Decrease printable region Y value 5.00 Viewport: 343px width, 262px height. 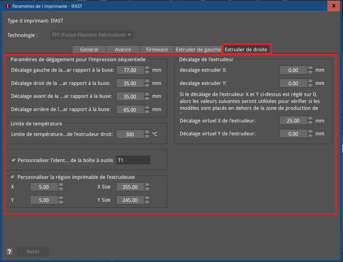(61, 202)
